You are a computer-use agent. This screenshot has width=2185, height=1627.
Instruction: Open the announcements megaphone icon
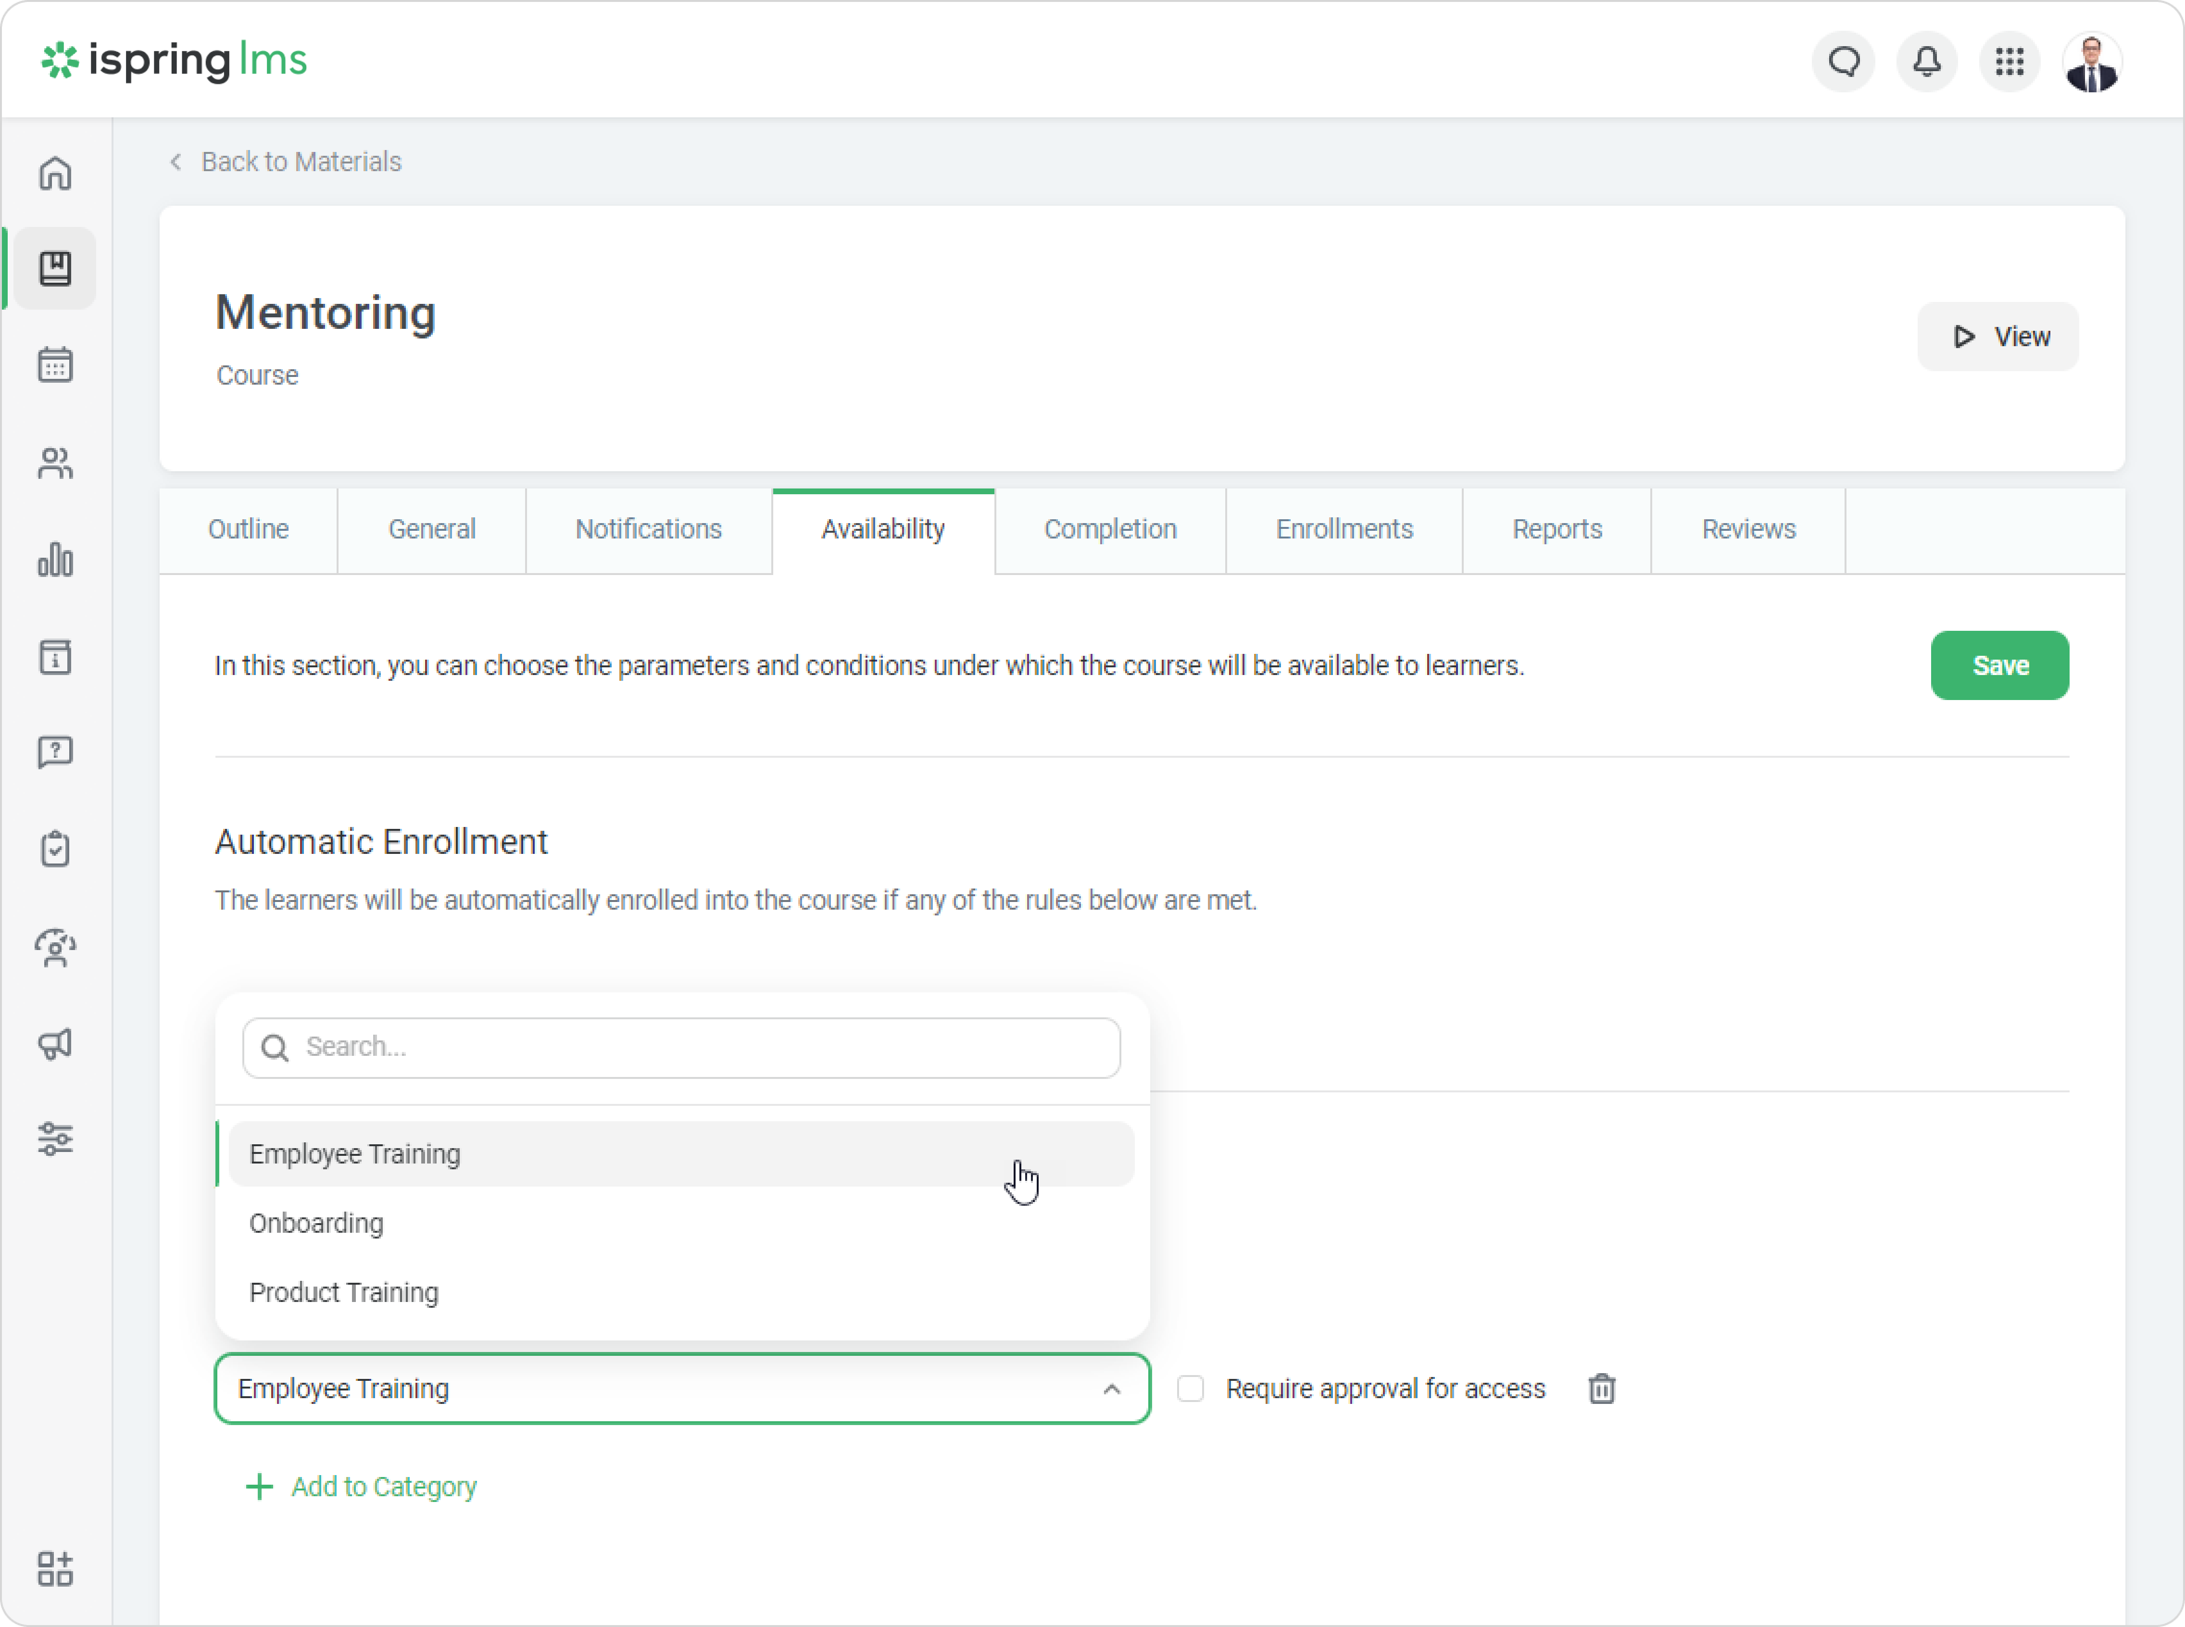[55, 1044]
